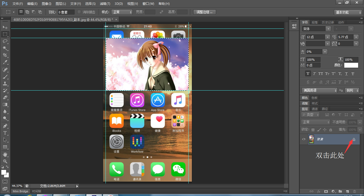Open the 图层(L) menu
This screenshot has height=196, width=364.
point(61,4)
